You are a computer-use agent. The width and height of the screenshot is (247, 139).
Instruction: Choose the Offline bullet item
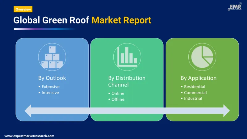(x=118, y=99)
